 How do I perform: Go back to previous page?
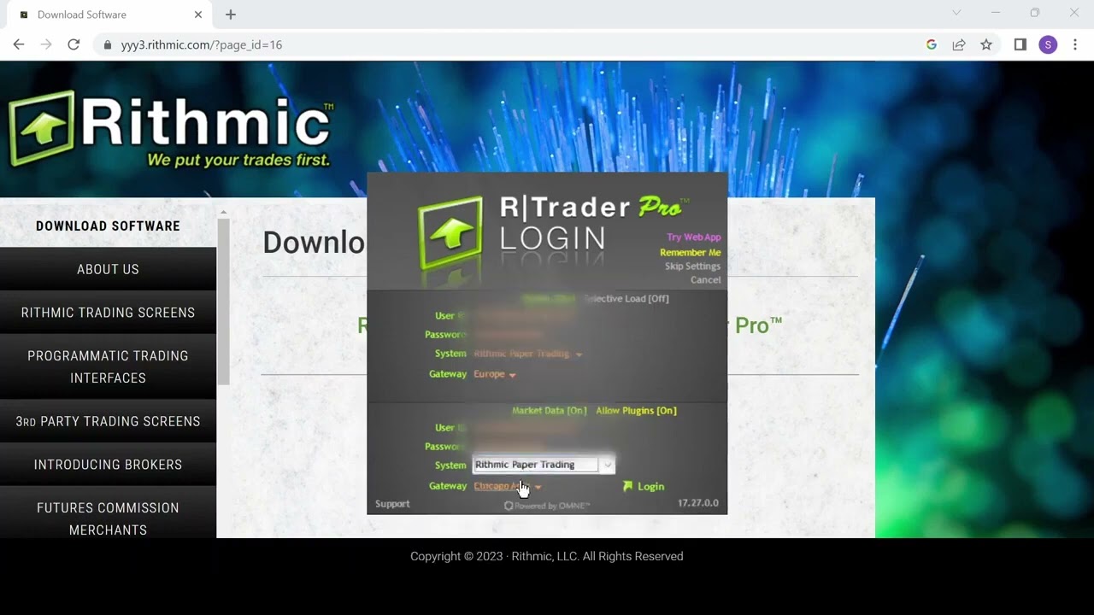(19, 44)
